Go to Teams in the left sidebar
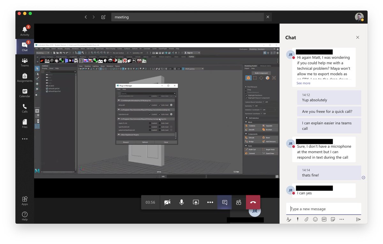383x244 pixels. 25,62
